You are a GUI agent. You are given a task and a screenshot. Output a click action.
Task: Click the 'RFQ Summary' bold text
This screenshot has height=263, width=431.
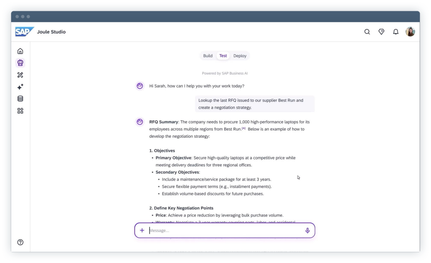(x=164, y=122)
